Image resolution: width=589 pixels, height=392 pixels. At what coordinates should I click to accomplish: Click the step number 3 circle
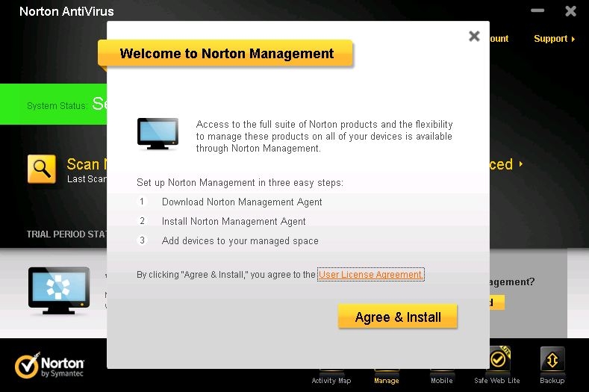point(142,240)
